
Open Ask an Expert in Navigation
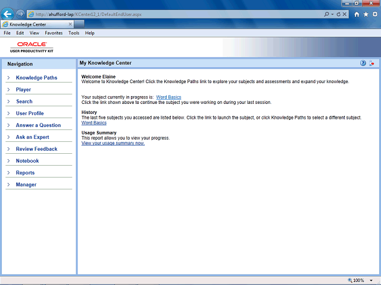point(32,137)
